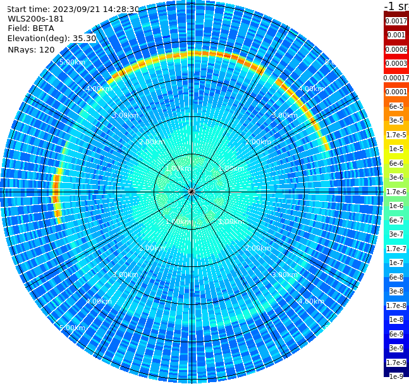Screen dimensions: 409x384
Task: Click the 6e-8 colorbar tick label
Action: click(x=396, y=277)
